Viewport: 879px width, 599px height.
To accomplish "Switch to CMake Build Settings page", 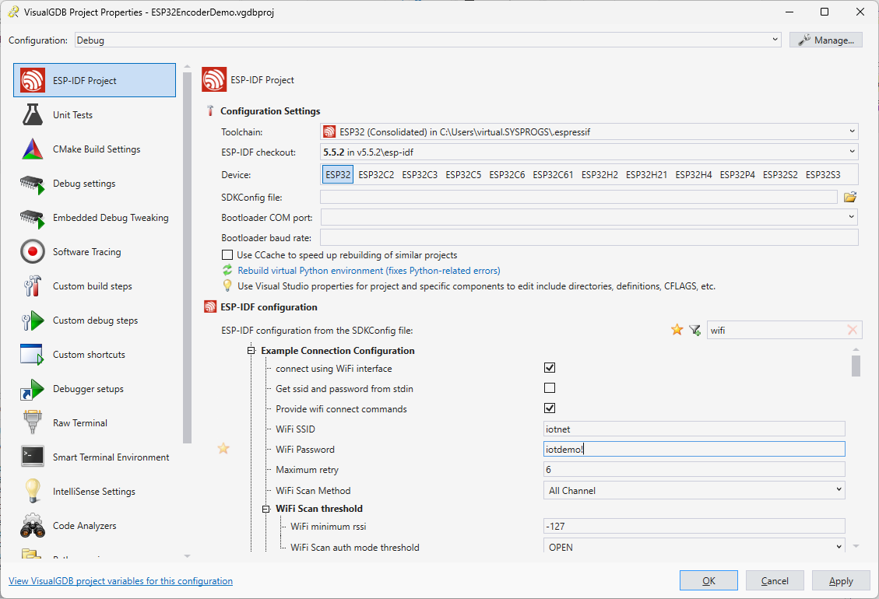I will point(96,149).
